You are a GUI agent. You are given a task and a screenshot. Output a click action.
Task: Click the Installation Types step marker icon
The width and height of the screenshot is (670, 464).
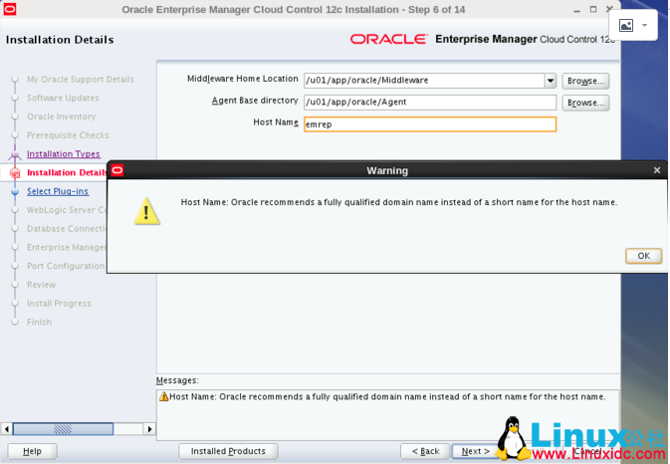click(x=15, y=154)
